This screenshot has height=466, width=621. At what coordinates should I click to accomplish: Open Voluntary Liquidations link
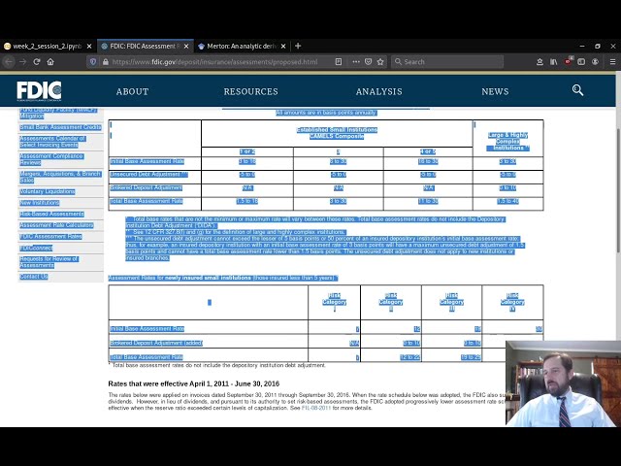click(48, 191)
